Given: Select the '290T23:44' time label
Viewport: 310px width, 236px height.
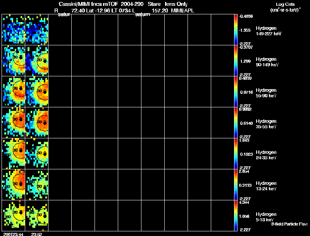Looking at the screenshot, I should pyautogui.click(x=13, y=234).
